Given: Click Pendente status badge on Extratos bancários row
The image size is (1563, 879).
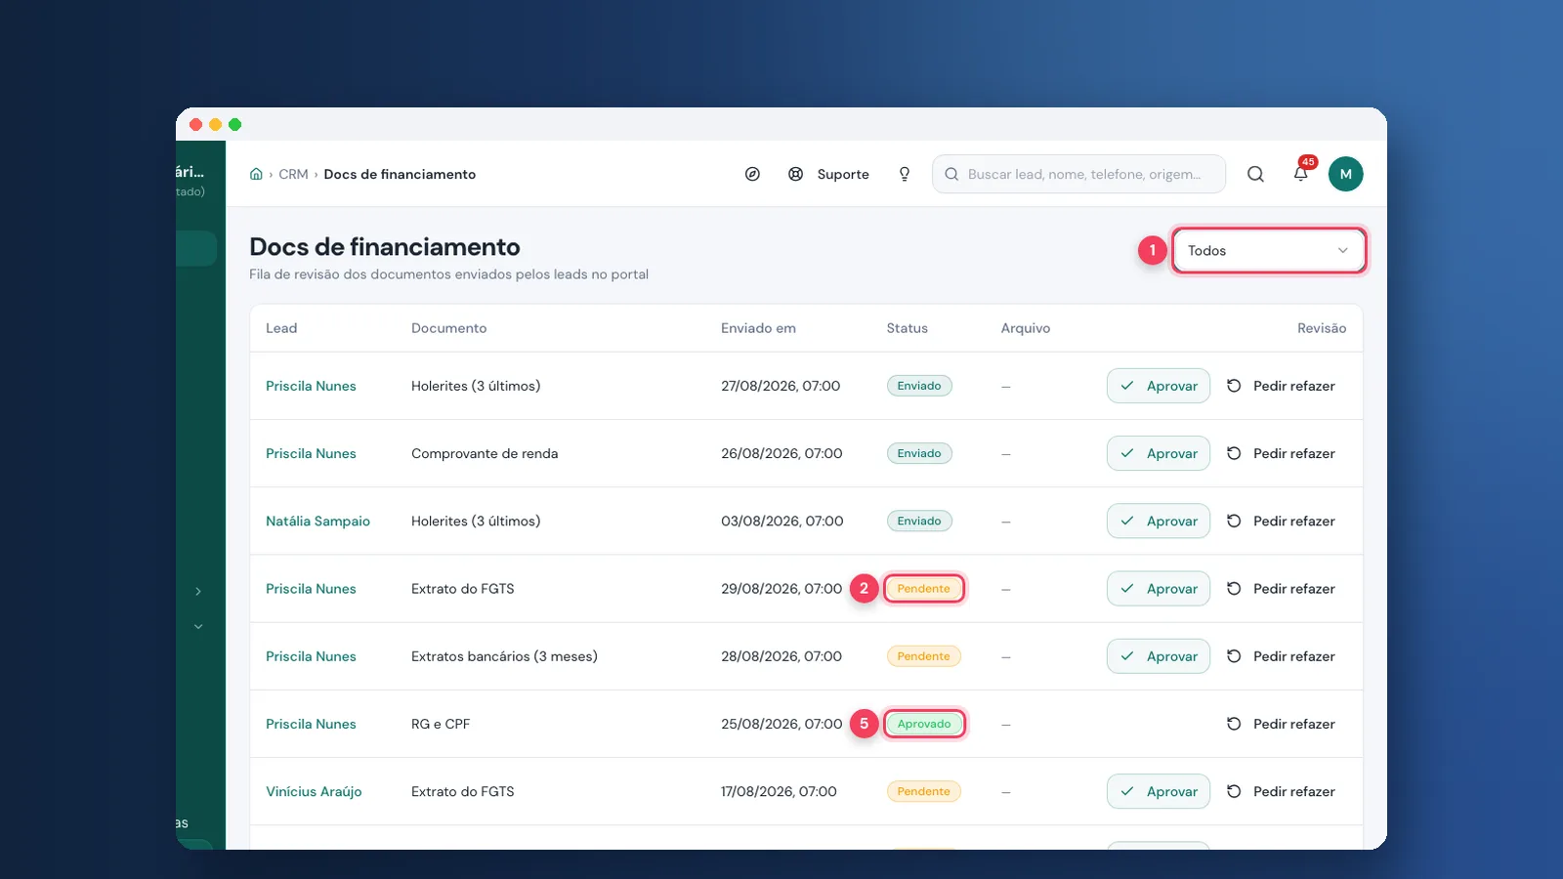Looking at the screenshot, I should coord(923,656).
